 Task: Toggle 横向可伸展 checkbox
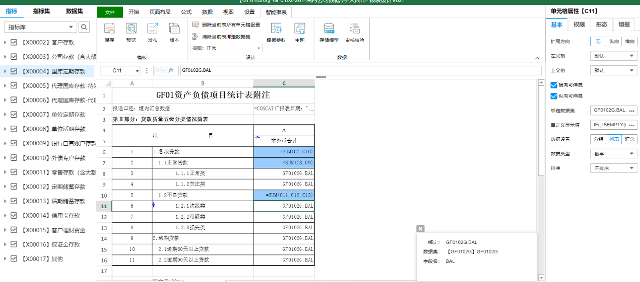(554, 85)
